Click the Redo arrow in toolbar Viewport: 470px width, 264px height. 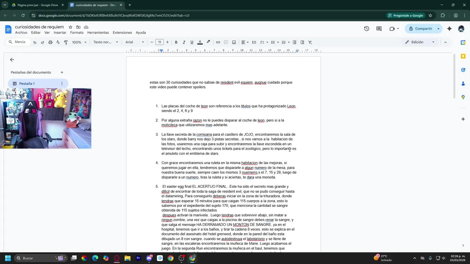point(43,42)
